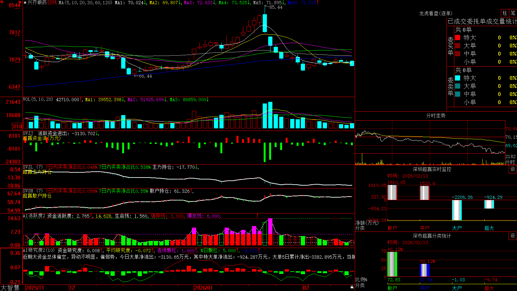Click the 2025/11 date marker
This screenshot has width=517, height=291.
[35, 288]
